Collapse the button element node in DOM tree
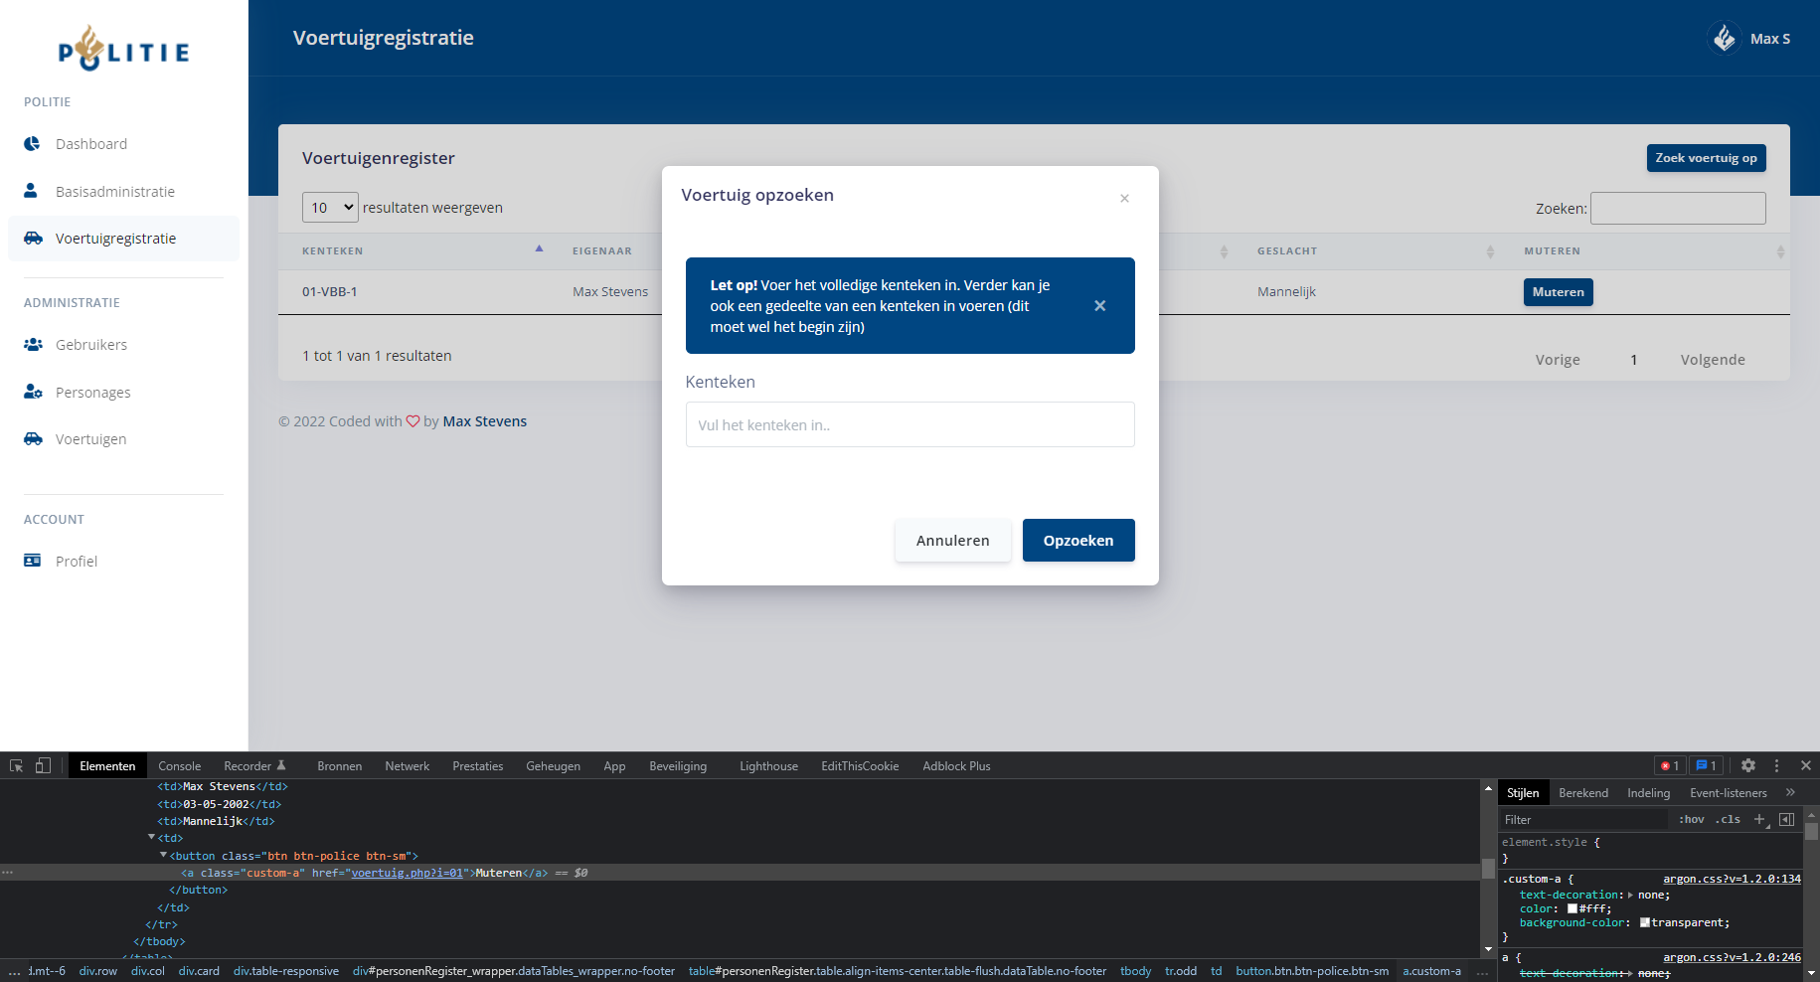This screenshot has width=1820, height=982. coord(163,855)
